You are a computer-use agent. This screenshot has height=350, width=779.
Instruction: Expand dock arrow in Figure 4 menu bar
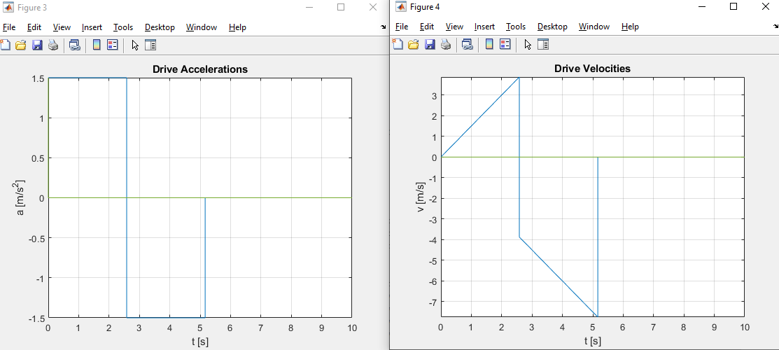tap(776, 27)
